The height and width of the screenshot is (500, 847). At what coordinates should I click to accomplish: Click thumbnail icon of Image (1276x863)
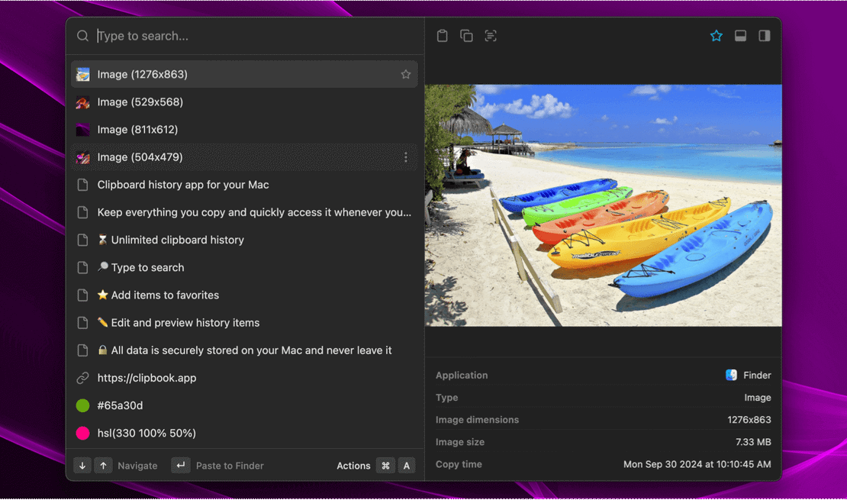point(82,74)
